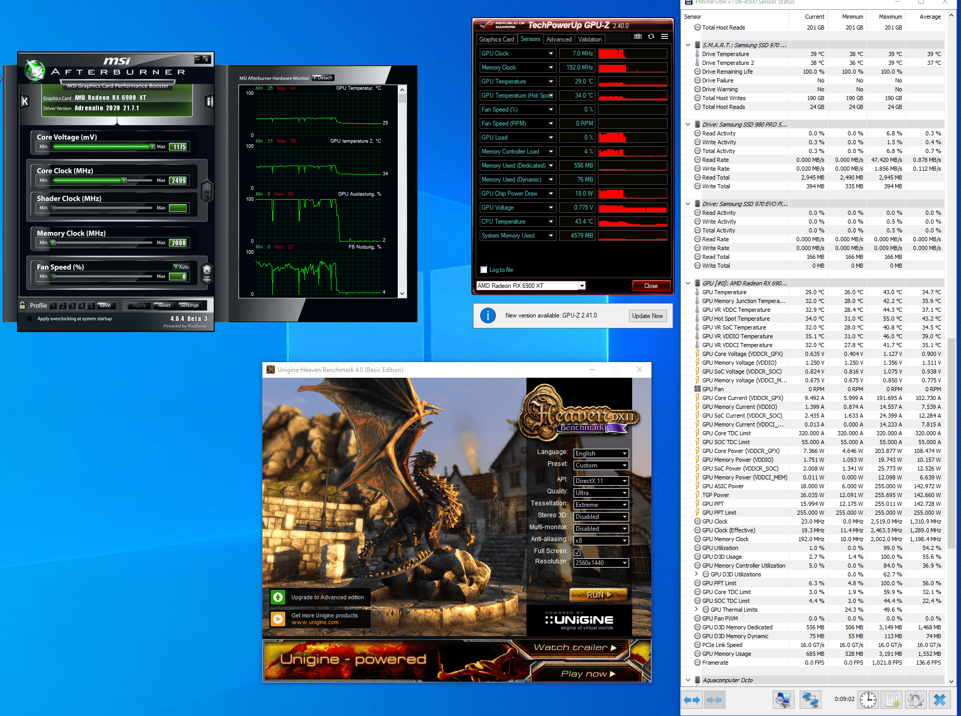Open the Language dropdown in Heaven Benchmark

tap(601, 453)
